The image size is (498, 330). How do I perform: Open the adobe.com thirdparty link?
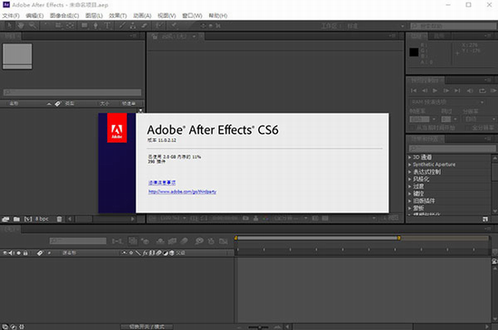pos(182,192)
